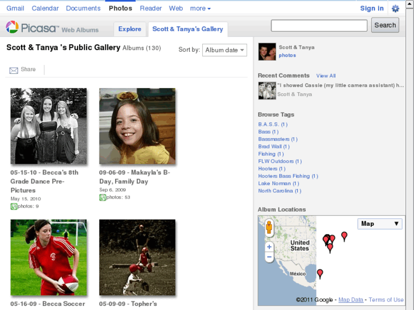Click the map pin near Mexico
414x310 pixels.
320,274
